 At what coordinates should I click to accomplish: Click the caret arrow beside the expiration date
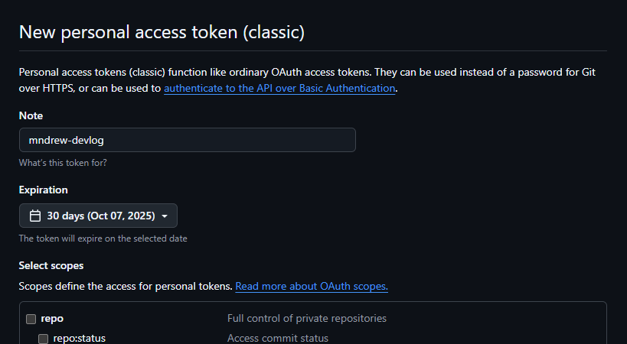[x=165, y=216]
